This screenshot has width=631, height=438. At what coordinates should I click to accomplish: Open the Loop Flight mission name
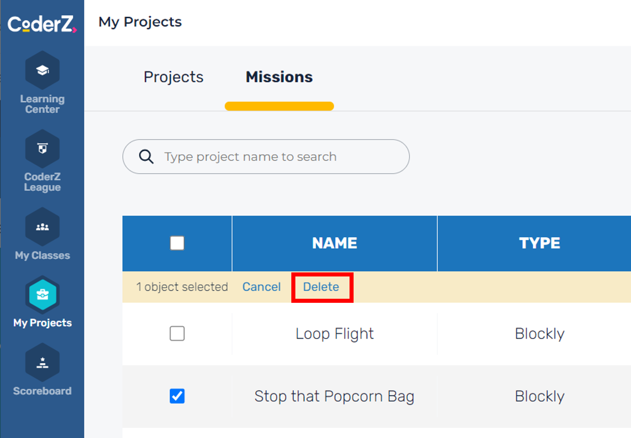(334, 333)
